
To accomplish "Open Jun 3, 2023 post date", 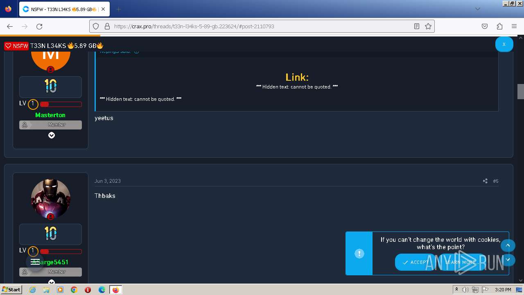I will [x=108, y=181].
